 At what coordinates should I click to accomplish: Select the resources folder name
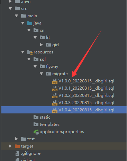tap(43, 52)
